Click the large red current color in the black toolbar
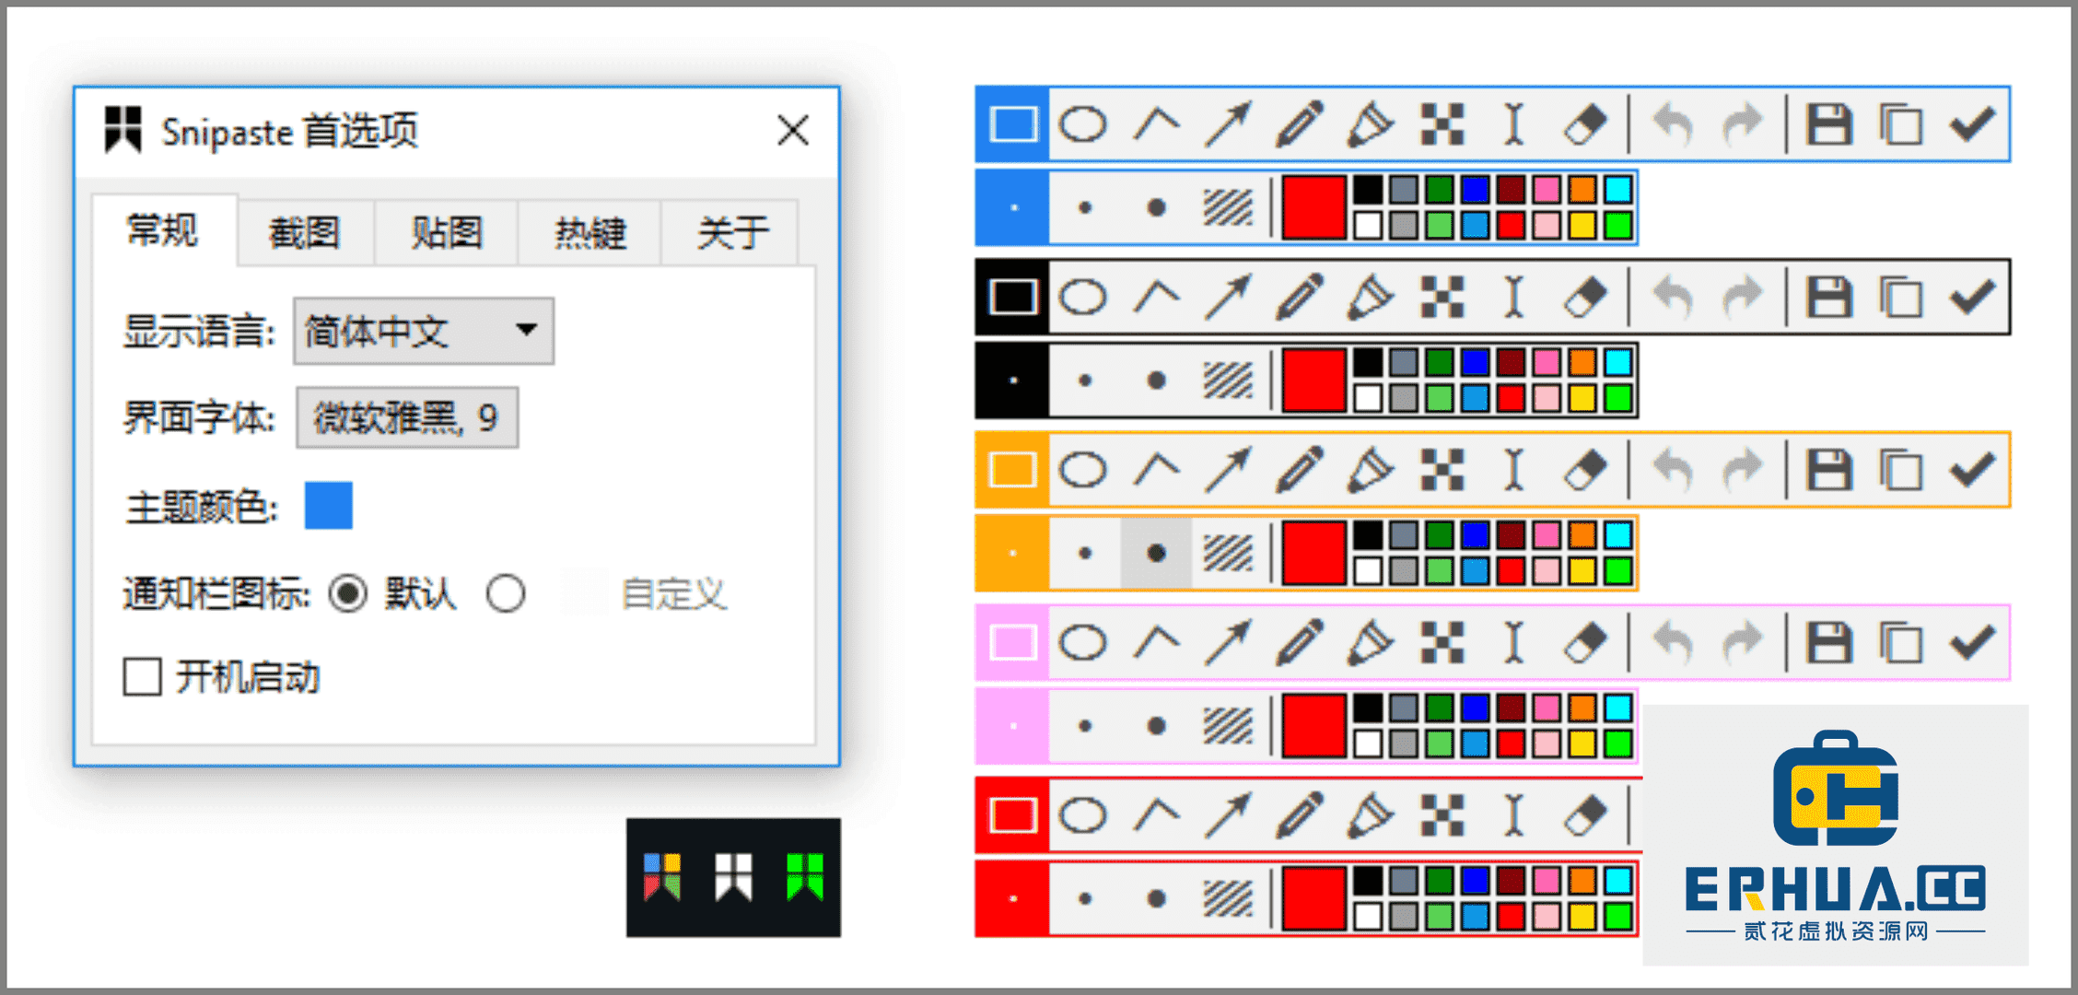The image size is (2078, 995). [x=1314, y=380]
